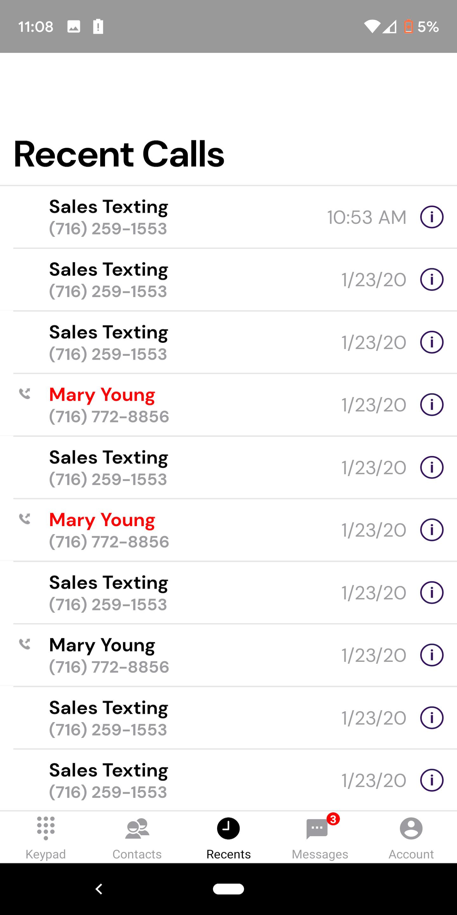Tap the low battery indicator in status bar
Screen dimensions: 457x915
[x=408, y=26]
